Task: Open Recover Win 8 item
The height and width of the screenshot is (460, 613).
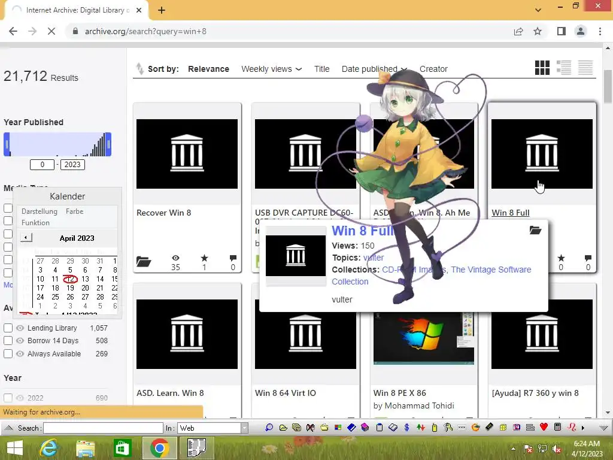Action: (x=164, y=213)
